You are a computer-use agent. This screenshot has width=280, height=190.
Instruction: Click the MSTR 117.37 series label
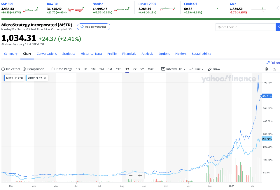[15, 78]
